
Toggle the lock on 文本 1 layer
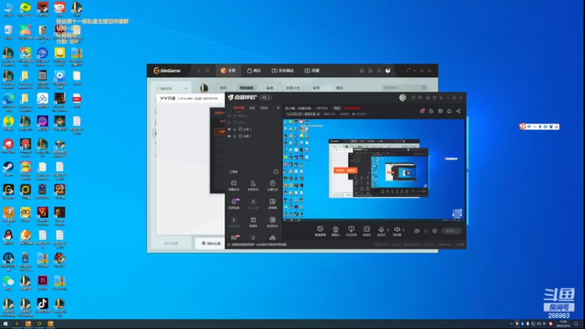tap(235, 129)
